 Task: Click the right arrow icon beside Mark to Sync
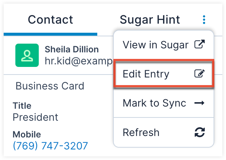click(199, 103)
